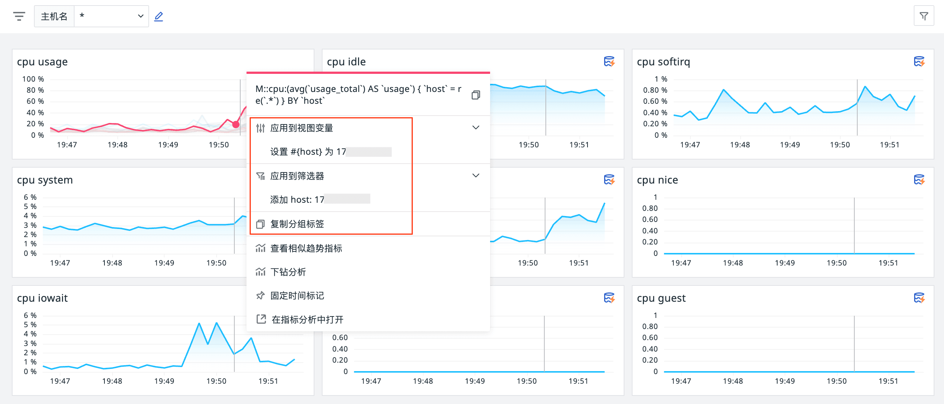Click 在指标分析中打开 option
Image resolution: width=944 pixels, height=404 pixels.
pyautogui.click(x=307, y=319)
